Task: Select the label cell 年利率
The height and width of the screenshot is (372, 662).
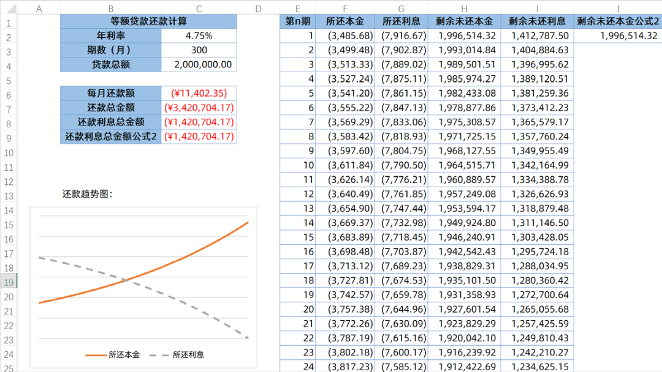Action: [x=110, y=36]
